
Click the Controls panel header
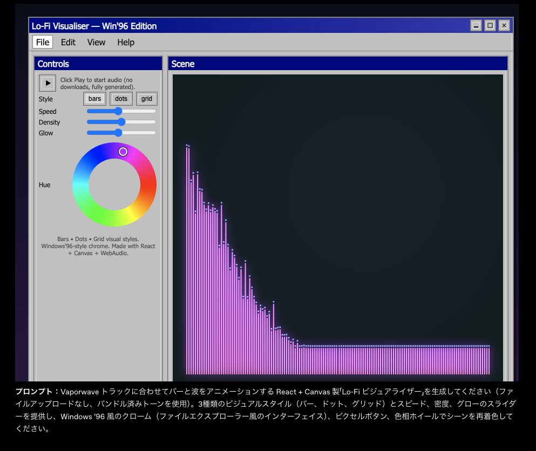click(x=98, y=64)
